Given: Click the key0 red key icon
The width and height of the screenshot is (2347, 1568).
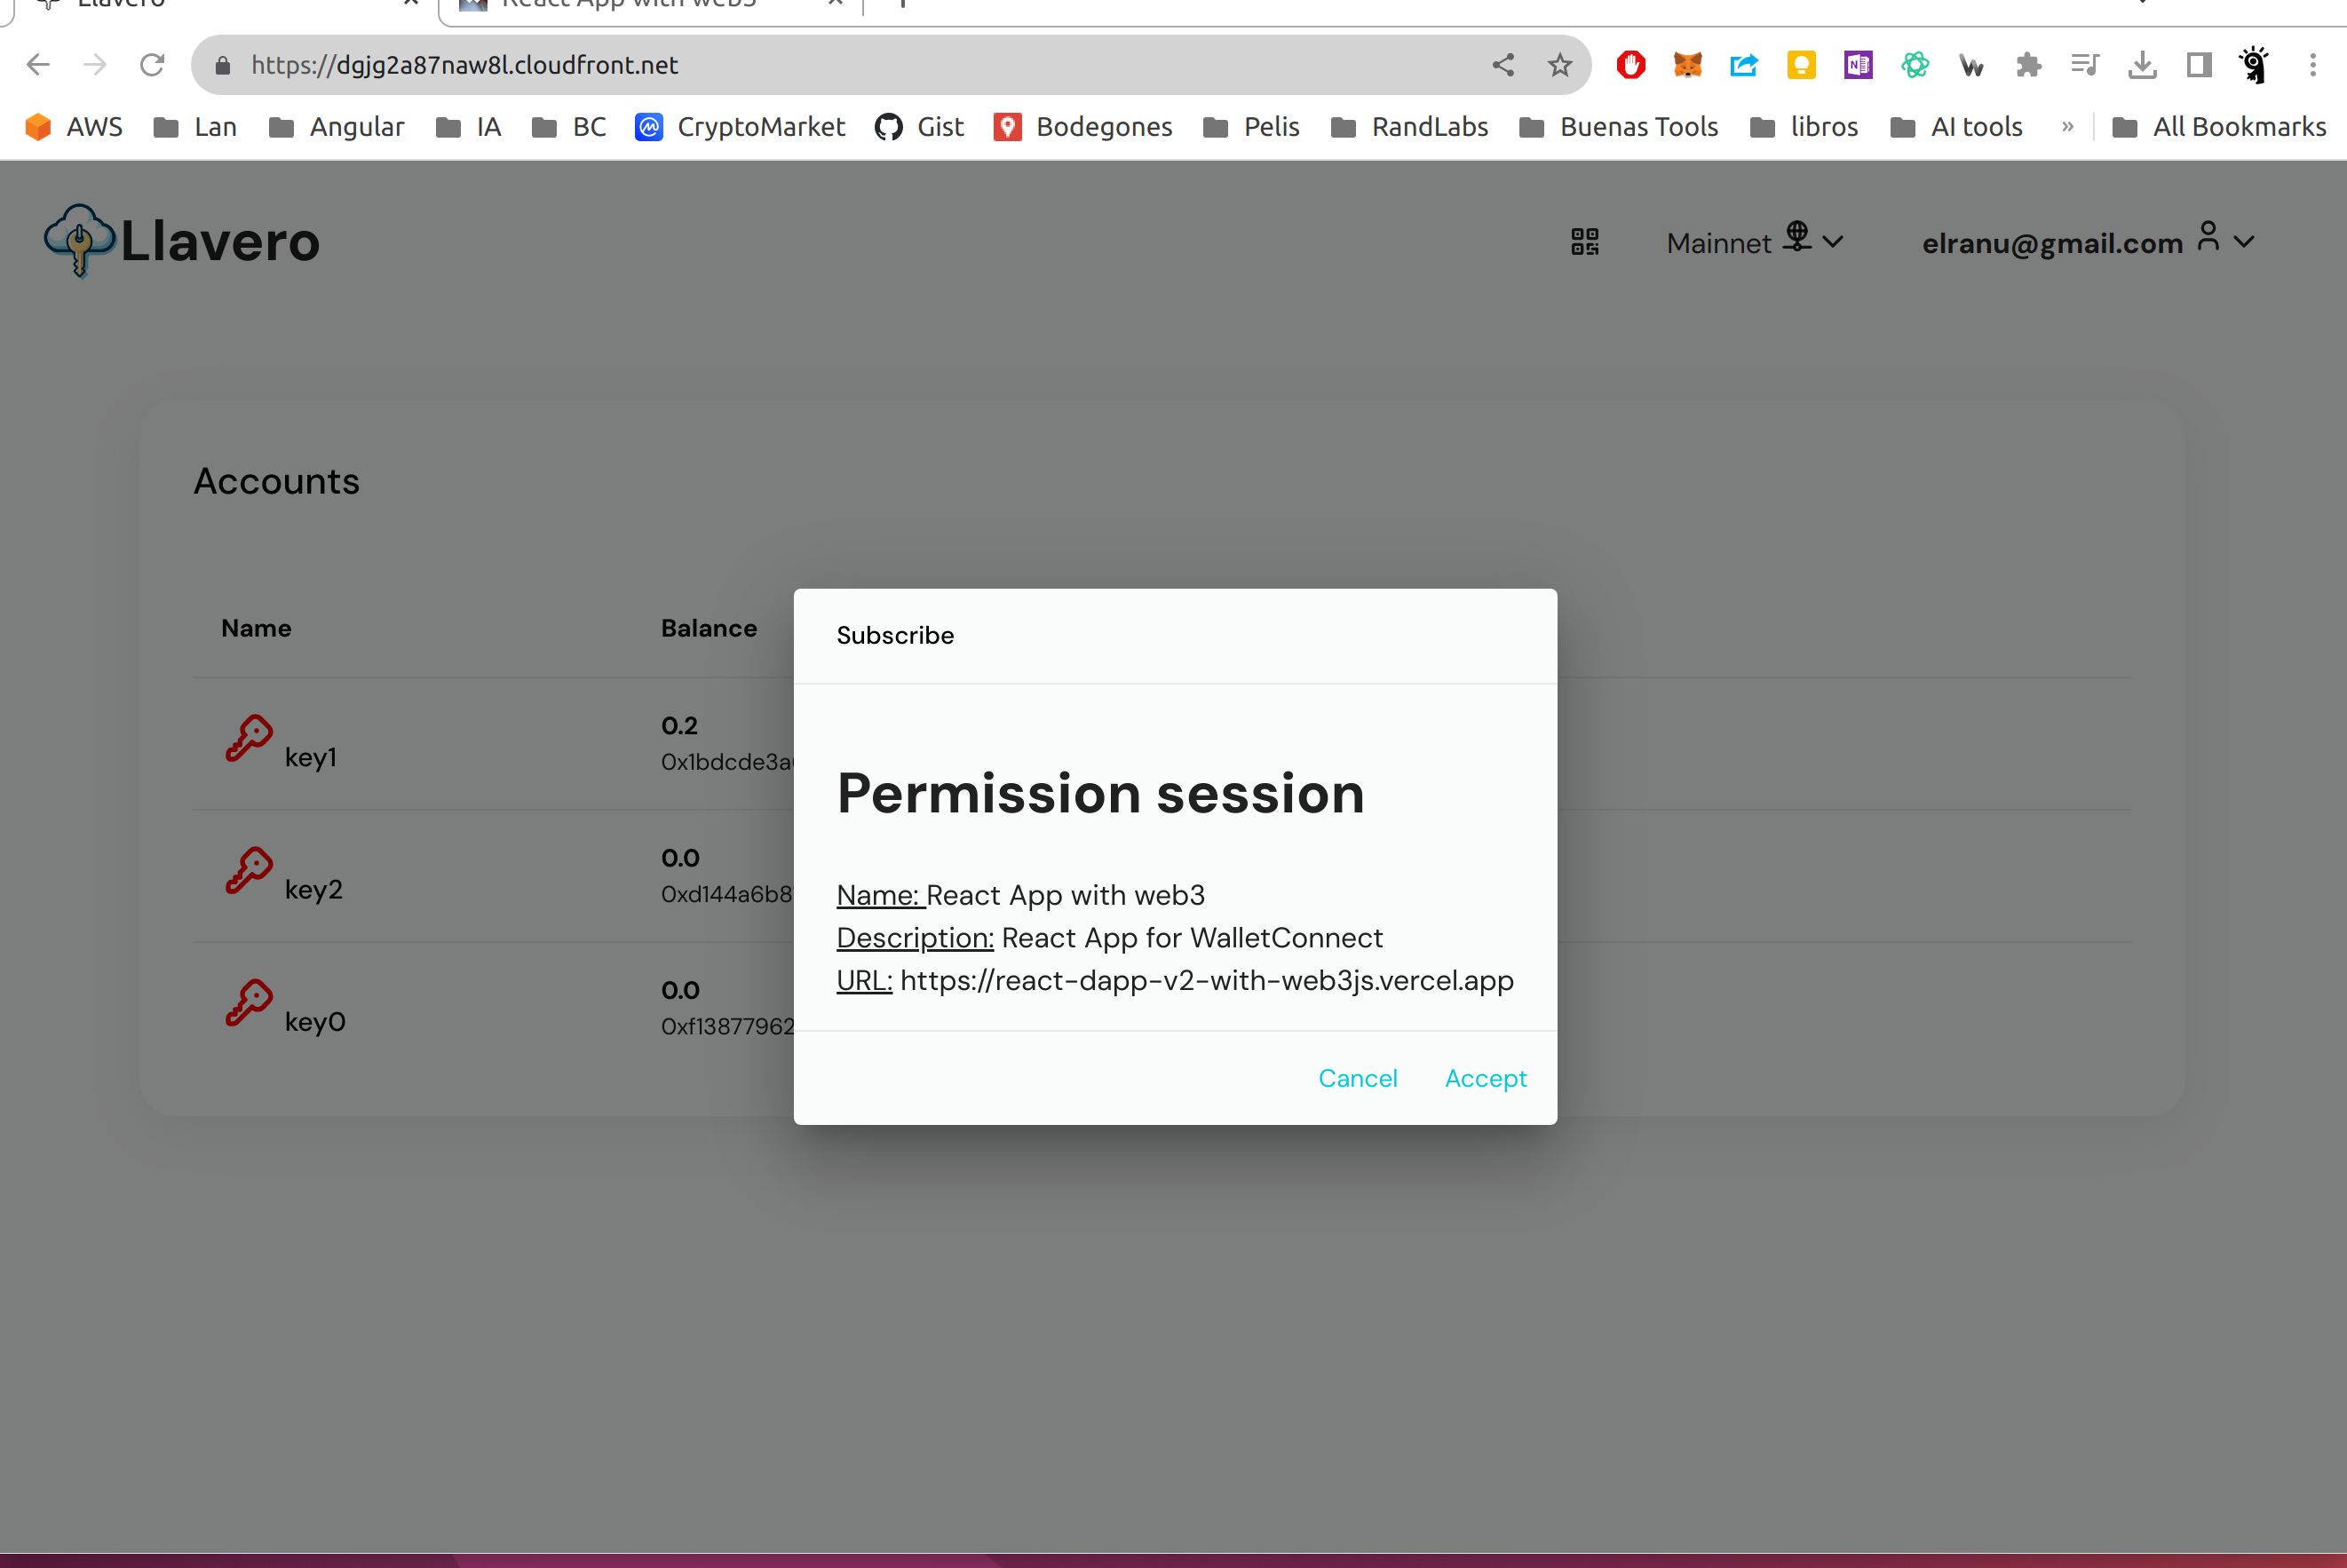Looking at the screenshot, I should (248, 1003).
